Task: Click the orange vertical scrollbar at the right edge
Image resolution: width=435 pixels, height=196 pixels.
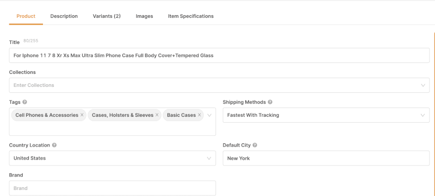Action: click(x=434, y=113)
